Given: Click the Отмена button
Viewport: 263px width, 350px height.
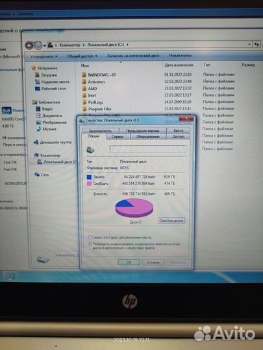Looking at the screenshot, I should 153,262.
